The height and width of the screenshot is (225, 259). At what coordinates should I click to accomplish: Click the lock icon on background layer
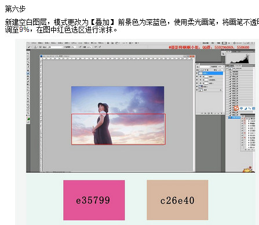(221, 90)
